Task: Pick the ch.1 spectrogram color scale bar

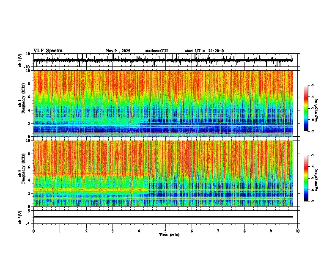Action: (306, 108)
